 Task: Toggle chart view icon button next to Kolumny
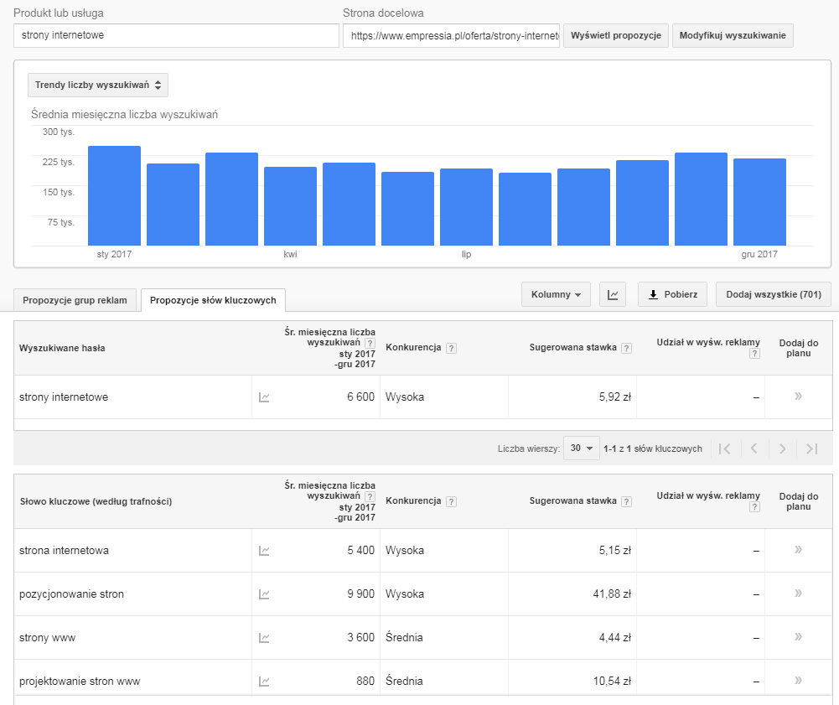pos(613,294)
